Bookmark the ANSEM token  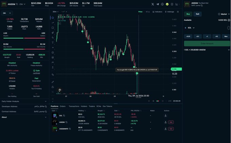[x=172, y=4]
